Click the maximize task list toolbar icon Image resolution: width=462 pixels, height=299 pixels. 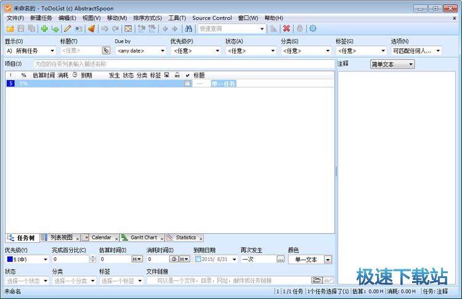click(x=128, y=28)
